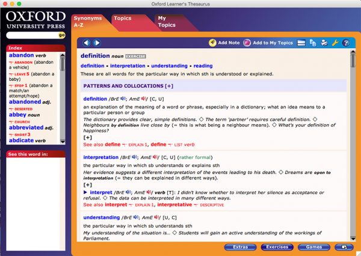Open help with the question mark icon
The width and height of the screenshot is (361, 256).
click(346, 43)
